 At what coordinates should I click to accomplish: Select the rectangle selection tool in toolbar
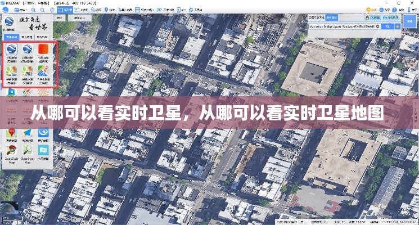(66, 10)
